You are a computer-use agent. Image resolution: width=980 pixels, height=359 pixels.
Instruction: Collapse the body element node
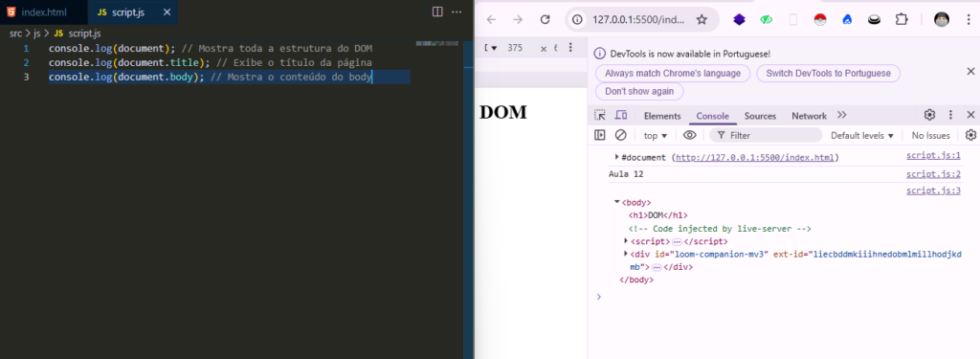point(617,201)
